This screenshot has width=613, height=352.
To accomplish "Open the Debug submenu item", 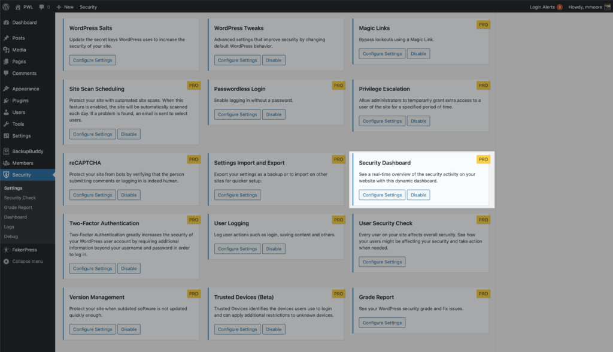I will click(x=11, y=236).
